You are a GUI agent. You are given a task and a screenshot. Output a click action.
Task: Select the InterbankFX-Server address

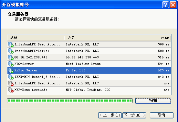tap(32, 51)
